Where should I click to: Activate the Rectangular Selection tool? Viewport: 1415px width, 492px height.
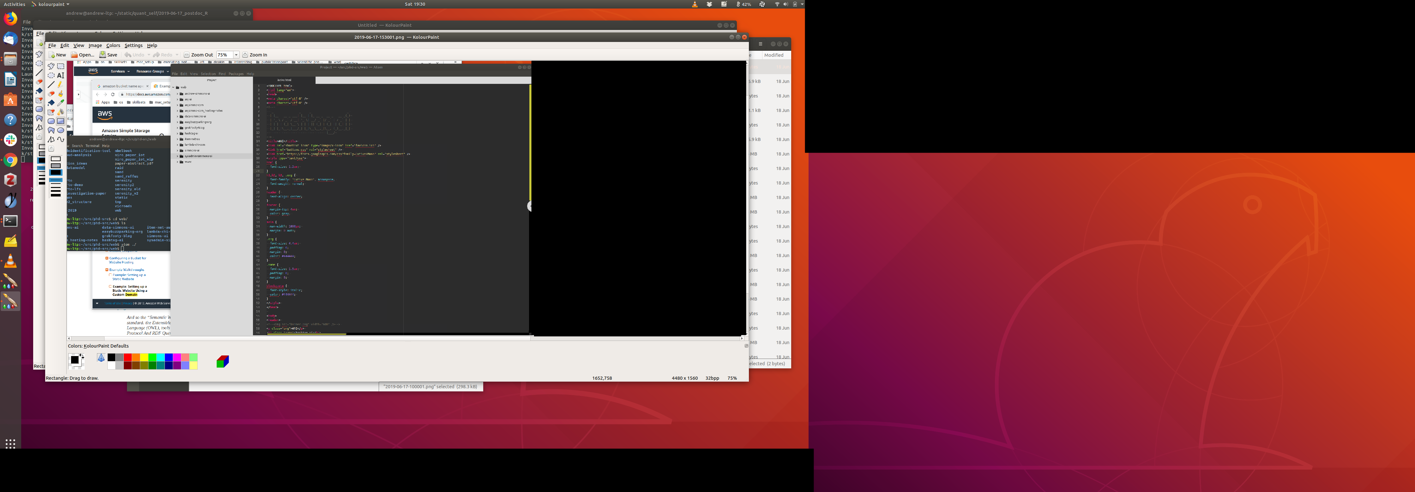60,66
